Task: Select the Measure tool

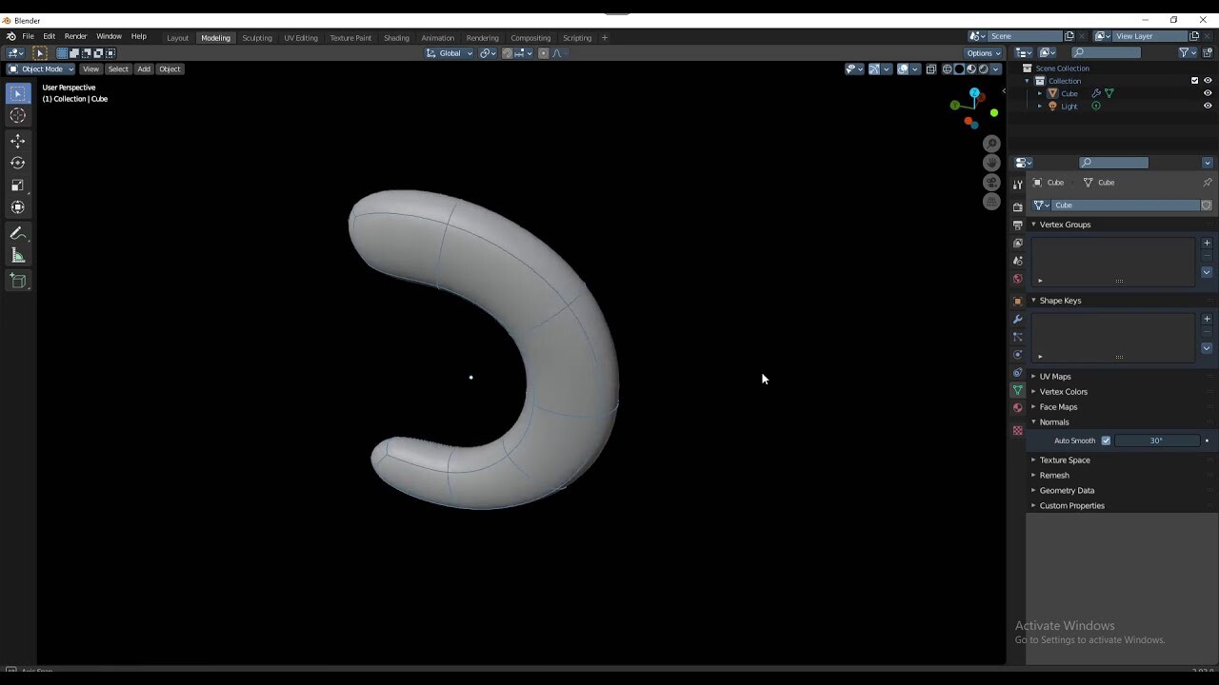Action: pos(17,255)
